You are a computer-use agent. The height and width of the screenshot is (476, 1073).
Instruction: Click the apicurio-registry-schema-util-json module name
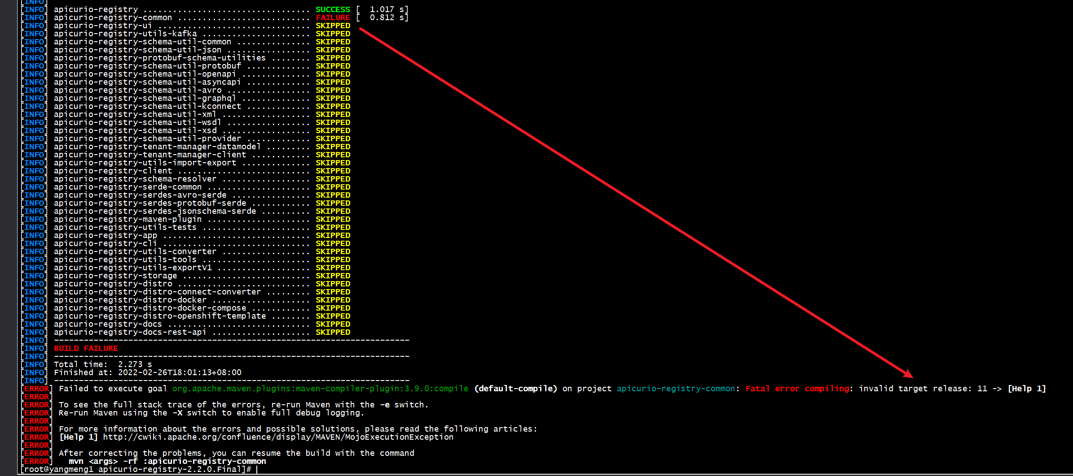pyautogui.click(x=138, y=50)
